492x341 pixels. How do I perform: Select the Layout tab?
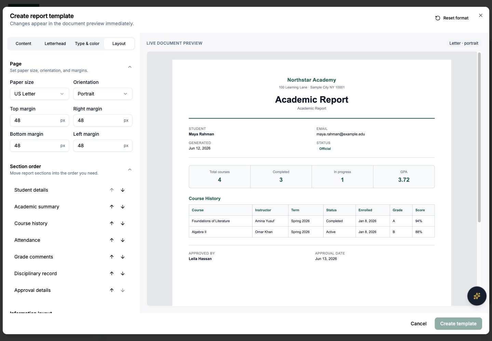click(x=119, y=44)
